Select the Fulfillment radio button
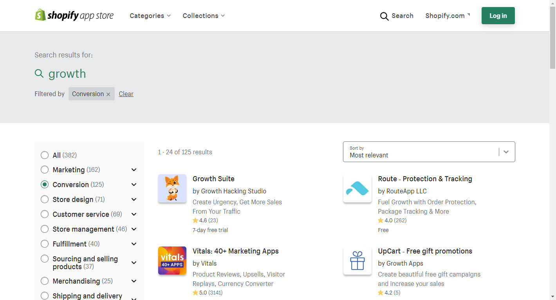Image resolution: width=556 pixels, height=300 pixels. [x=45, y=244]
